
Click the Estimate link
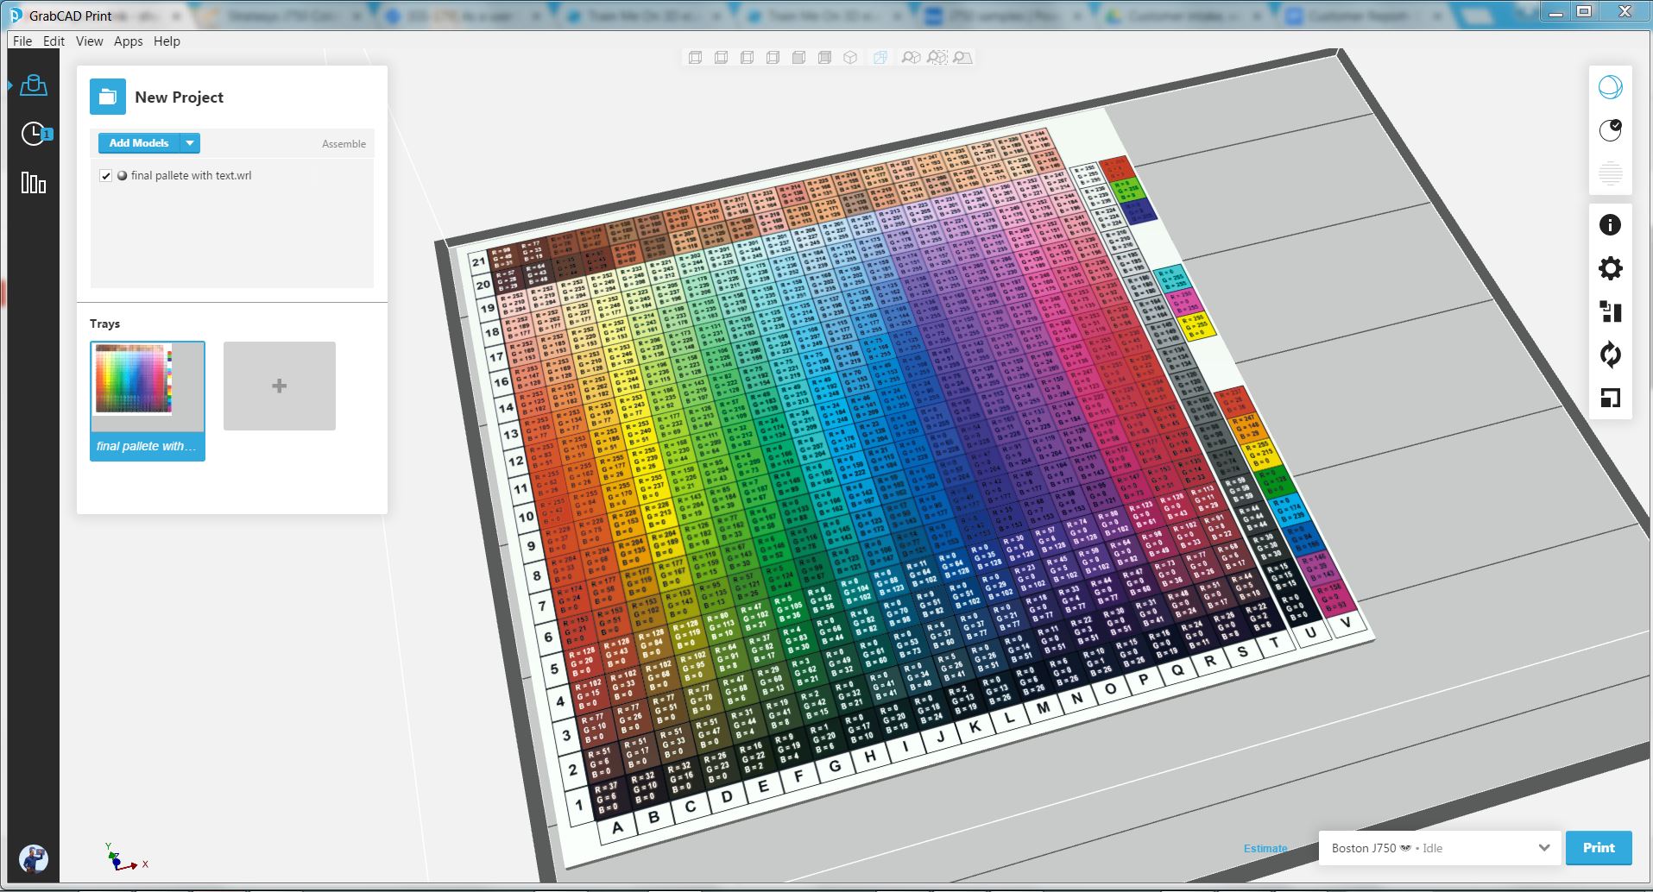click(x=1265, y=848)
